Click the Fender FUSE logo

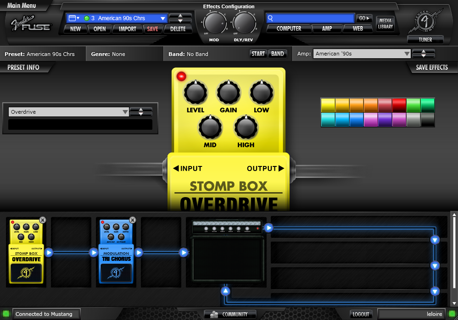(x=31, y=24)
